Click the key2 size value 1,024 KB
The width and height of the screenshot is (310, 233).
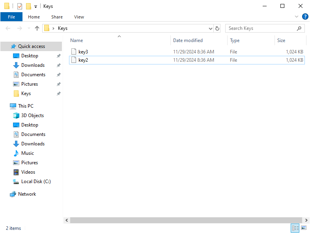click(x=294, y=60)
